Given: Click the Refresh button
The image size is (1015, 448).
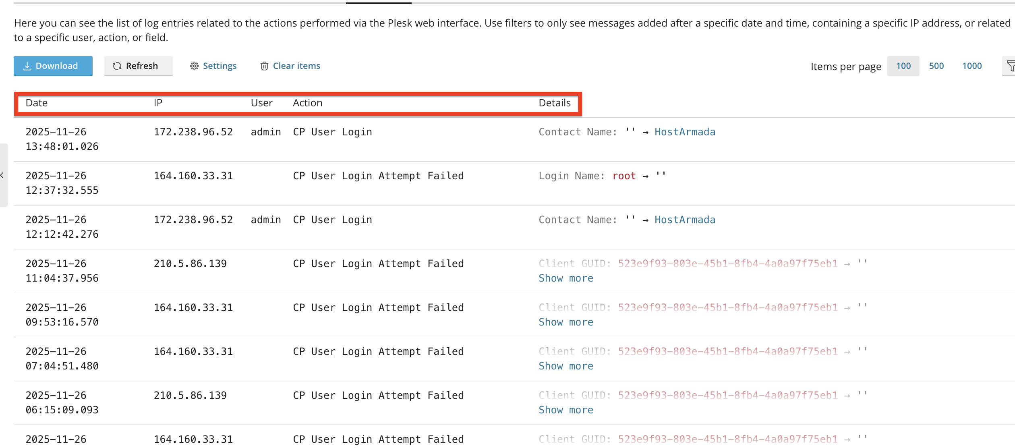Looking at the screenshot, I should [138, 66].
